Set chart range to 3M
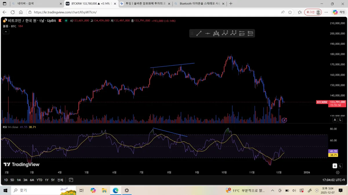This screenshot has height=195, width=348. (x=25, y=180)
